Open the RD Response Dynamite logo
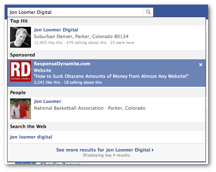This screenshot has height=172, width=216. pyautogui.click(x=21, y=71)
